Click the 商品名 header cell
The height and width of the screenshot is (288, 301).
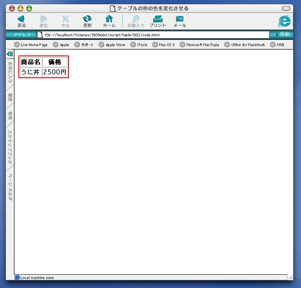(x=31, y=62)
